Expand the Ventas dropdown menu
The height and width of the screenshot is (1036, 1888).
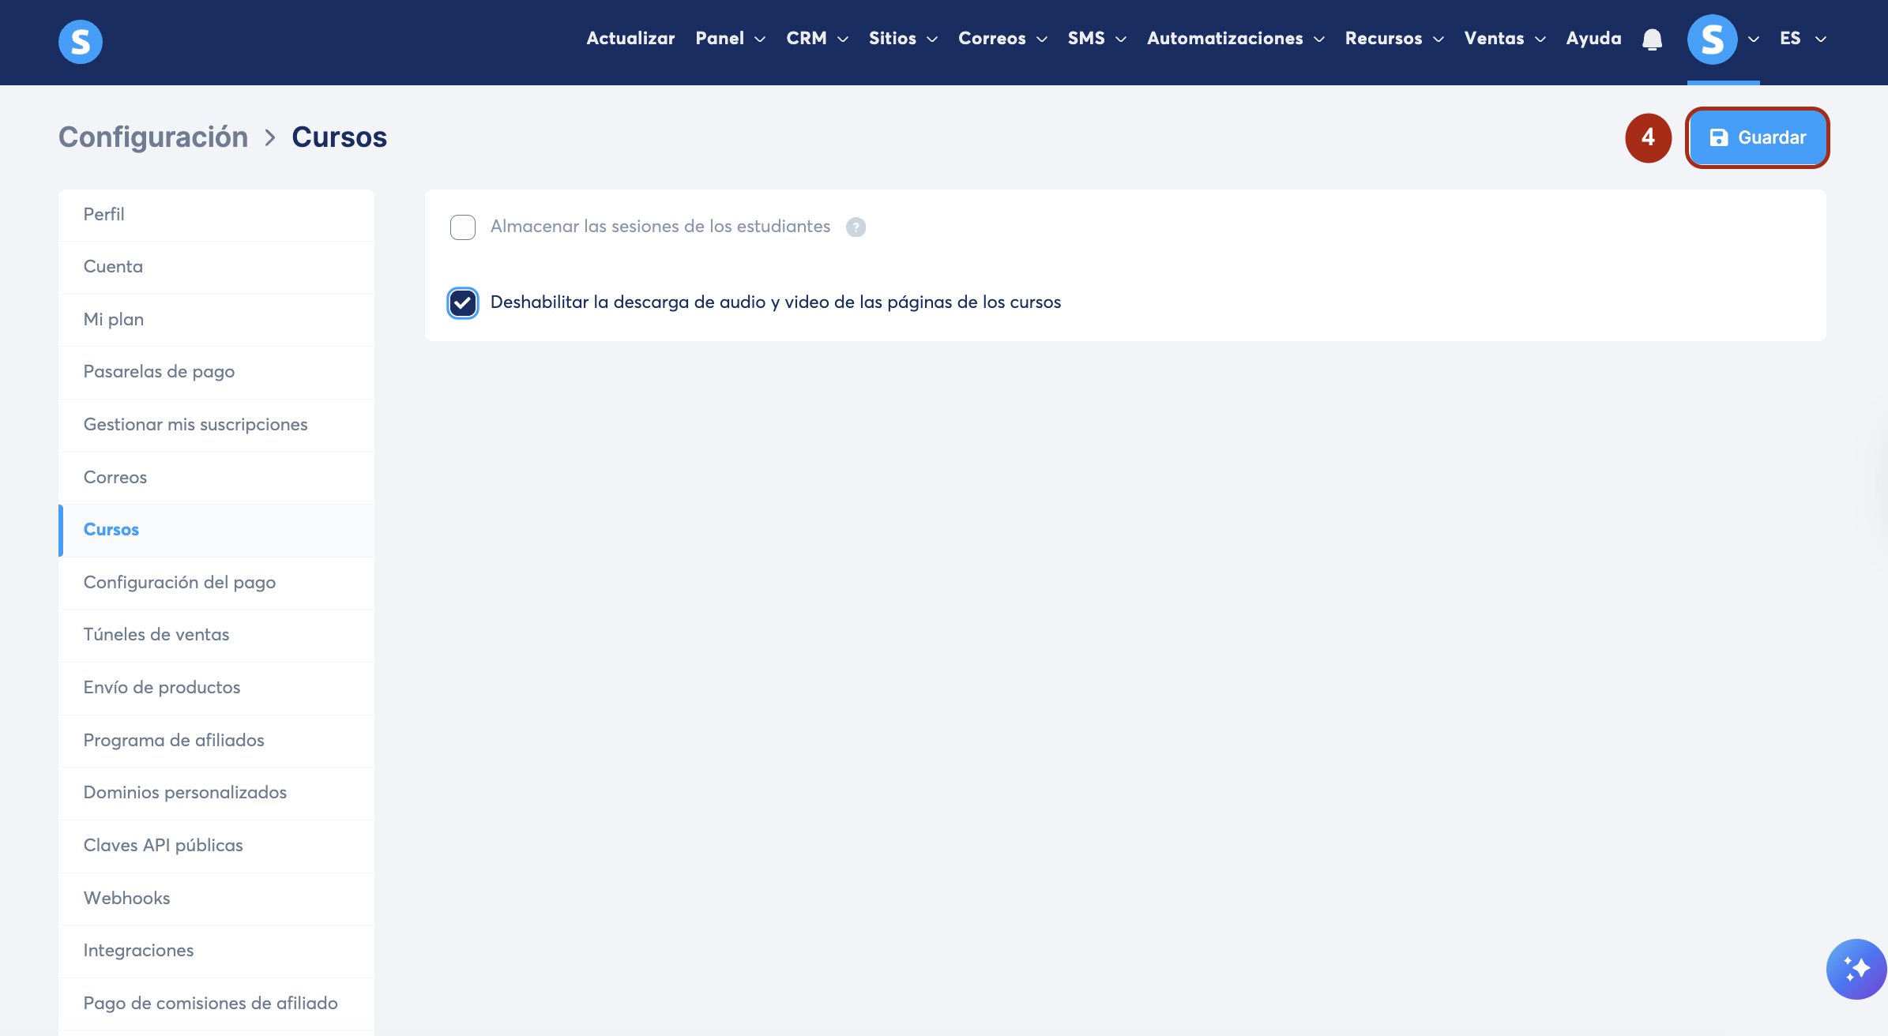[1504, 39]
